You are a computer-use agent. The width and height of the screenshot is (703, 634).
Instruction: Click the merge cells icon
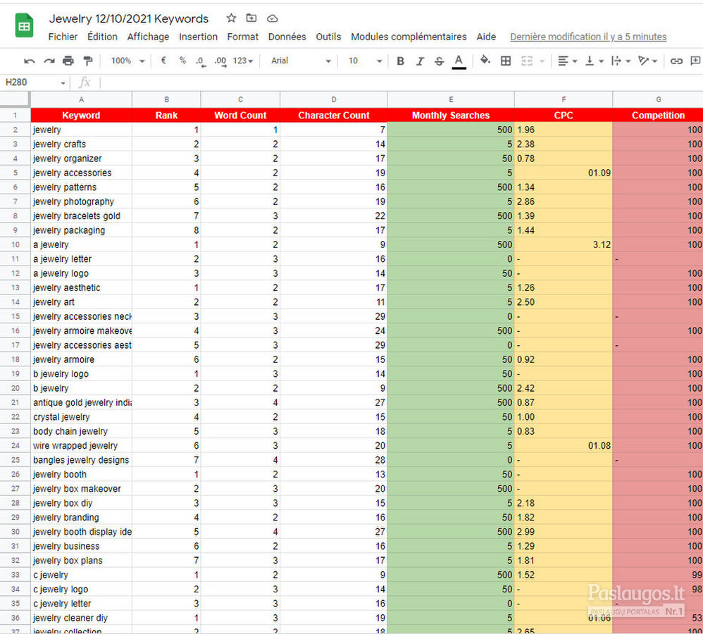click(x=527, y=61)
